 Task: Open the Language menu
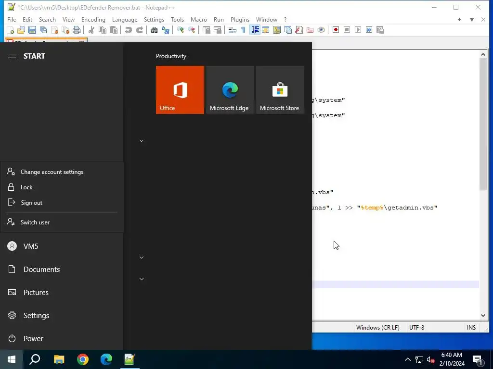tap(125, 19)
